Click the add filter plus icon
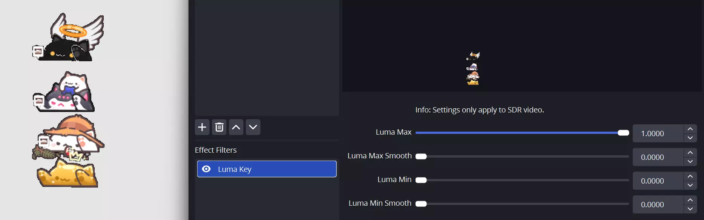704x220 pixels. coord(202,127)
